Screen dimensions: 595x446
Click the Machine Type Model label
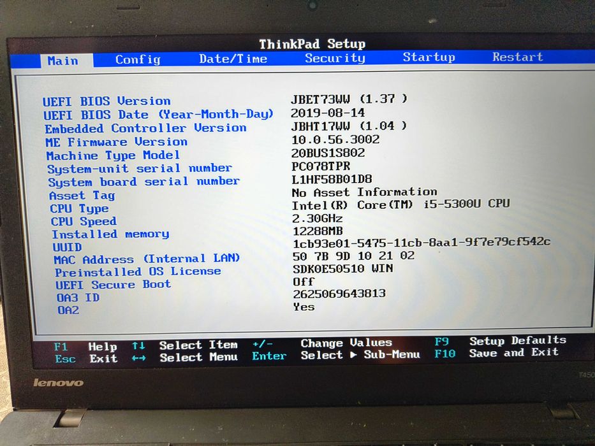pyautogui.click(x=113, y=155)
